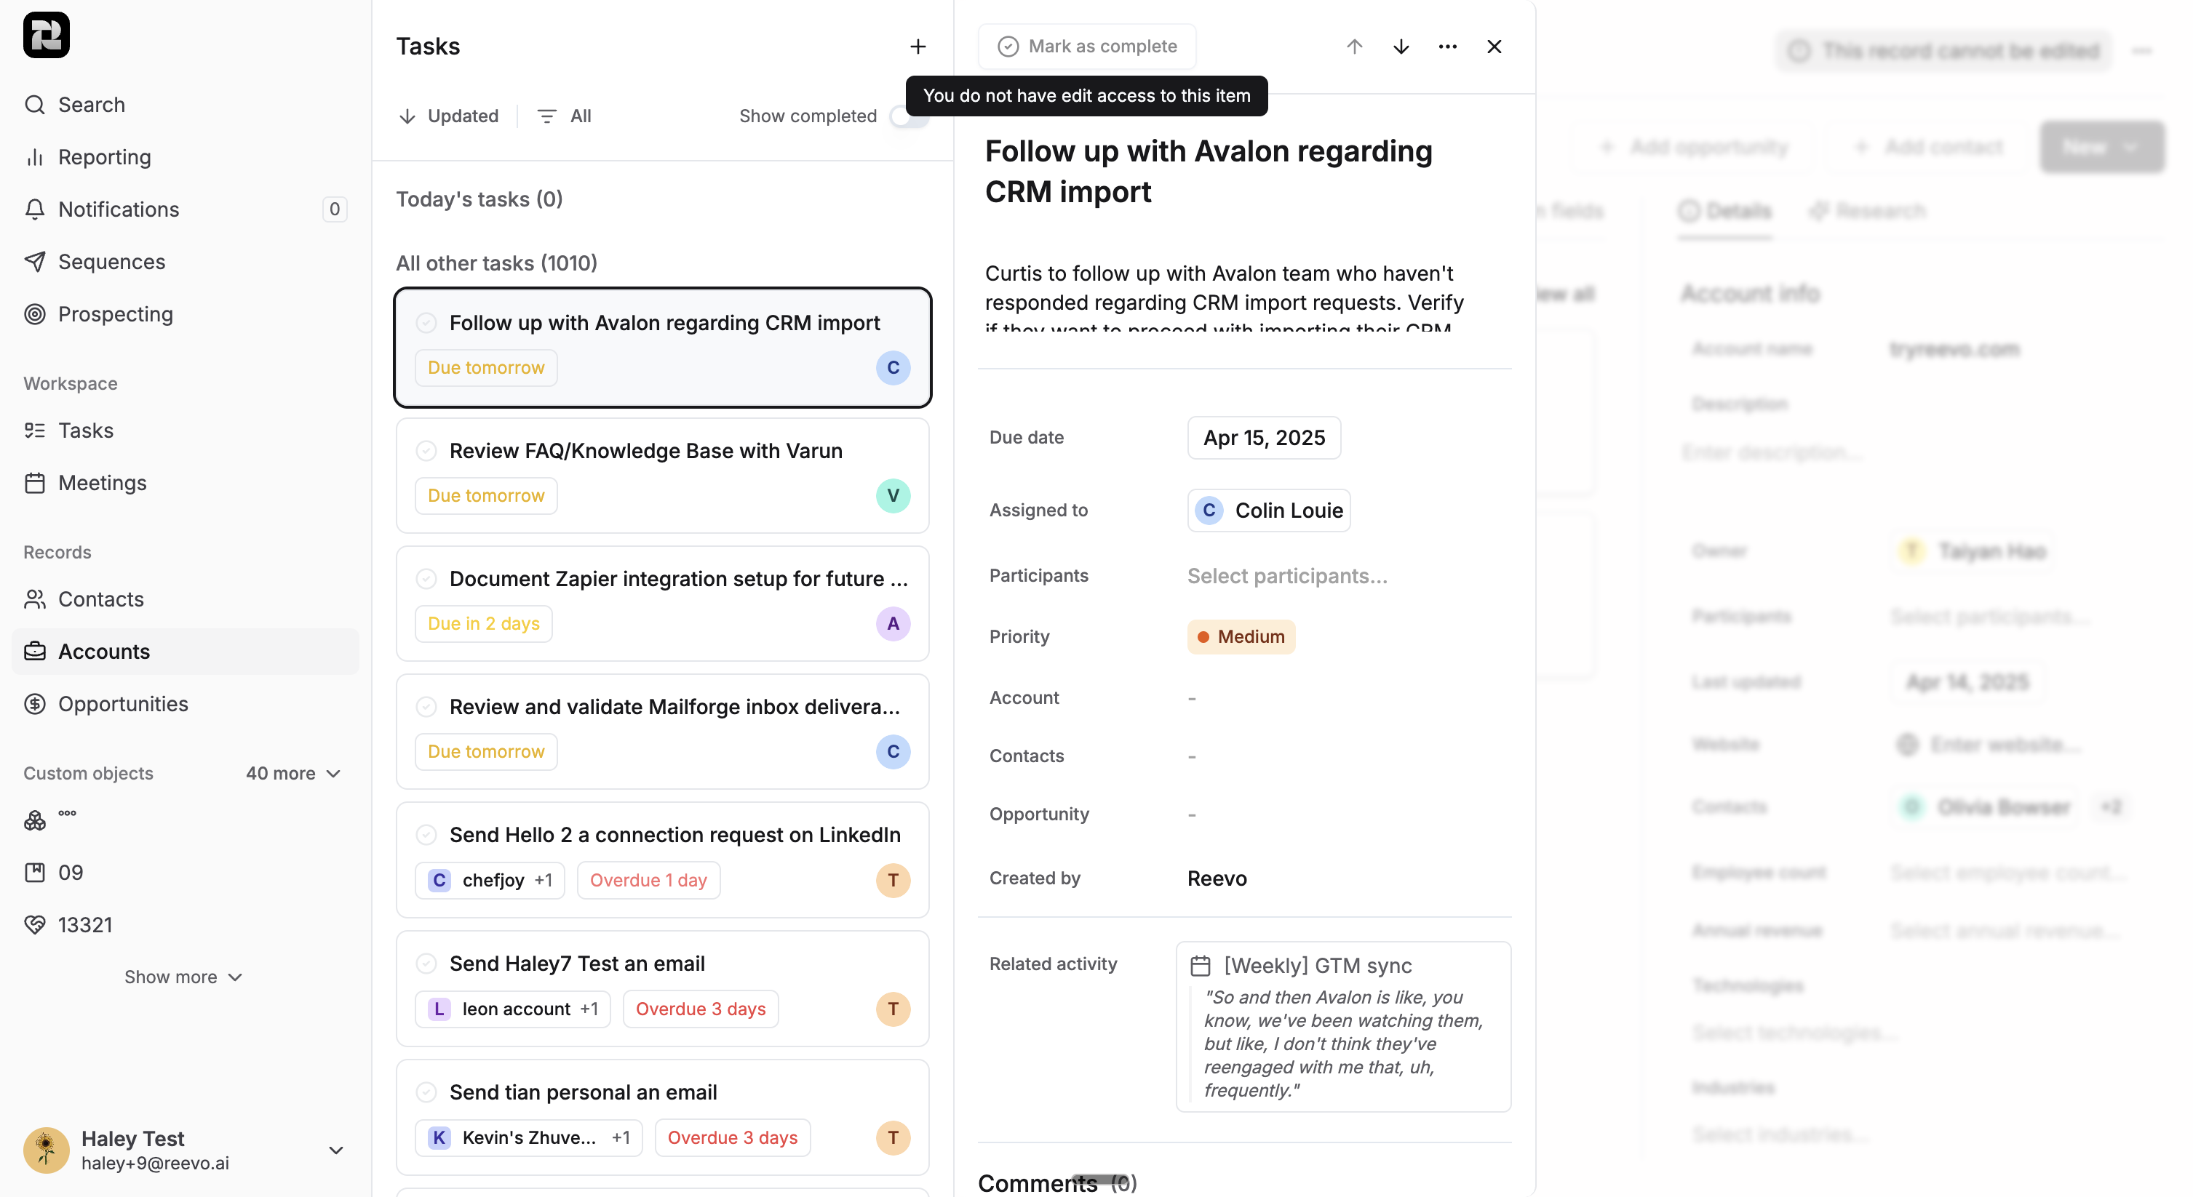This screenshot has height=1197, width=2193.
Task: Go to next task with down arrow
Action: click(1401, 47)
